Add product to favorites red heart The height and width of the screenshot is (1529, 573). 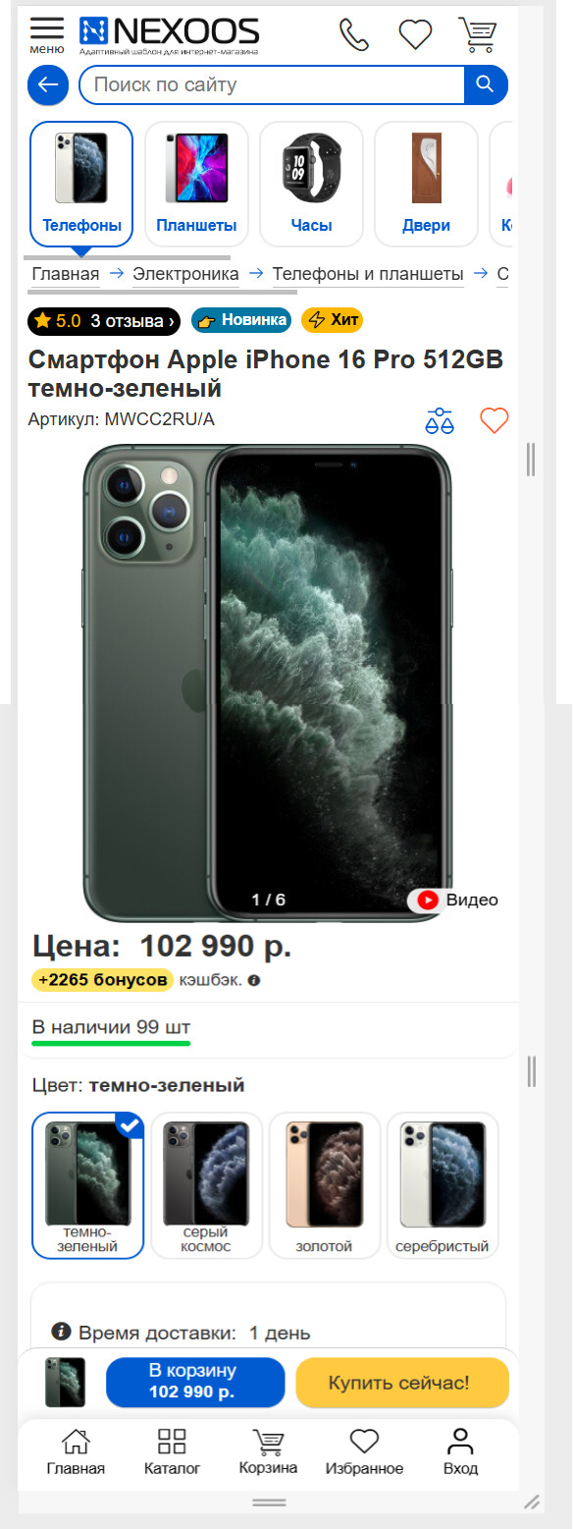(x=495, y=420)
